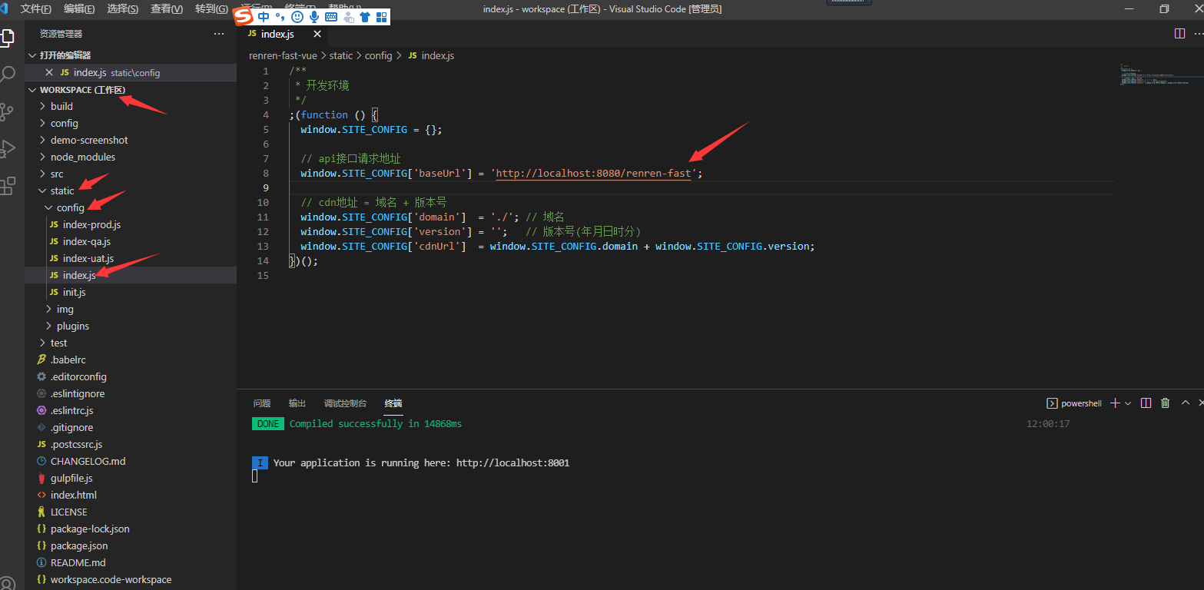Screen dimensions: 1204x590
Task: Click the http://localhost:8001 terminal link
Action: click(x=512, y=463)
